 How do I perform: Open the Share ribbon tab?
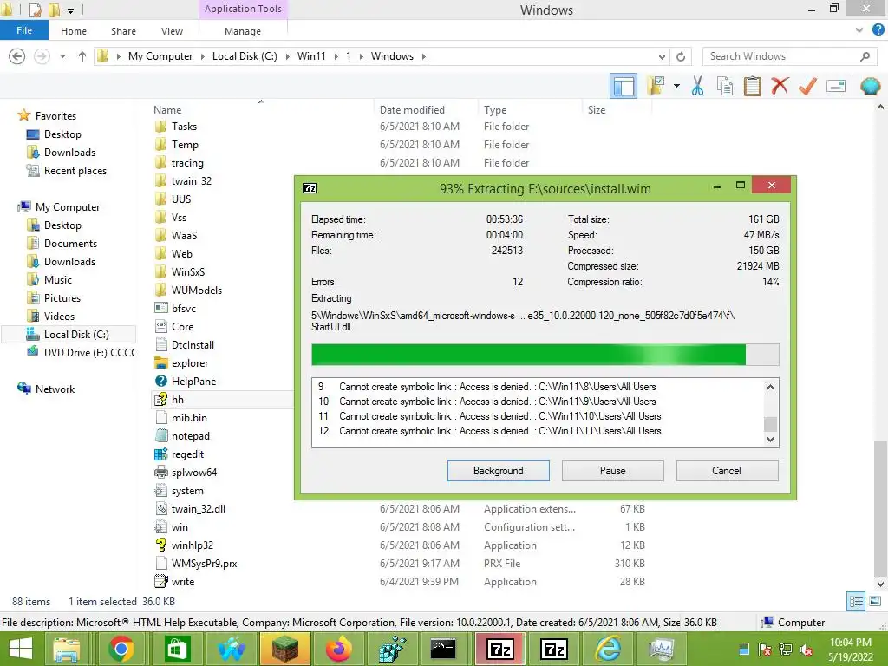(123, 31)
